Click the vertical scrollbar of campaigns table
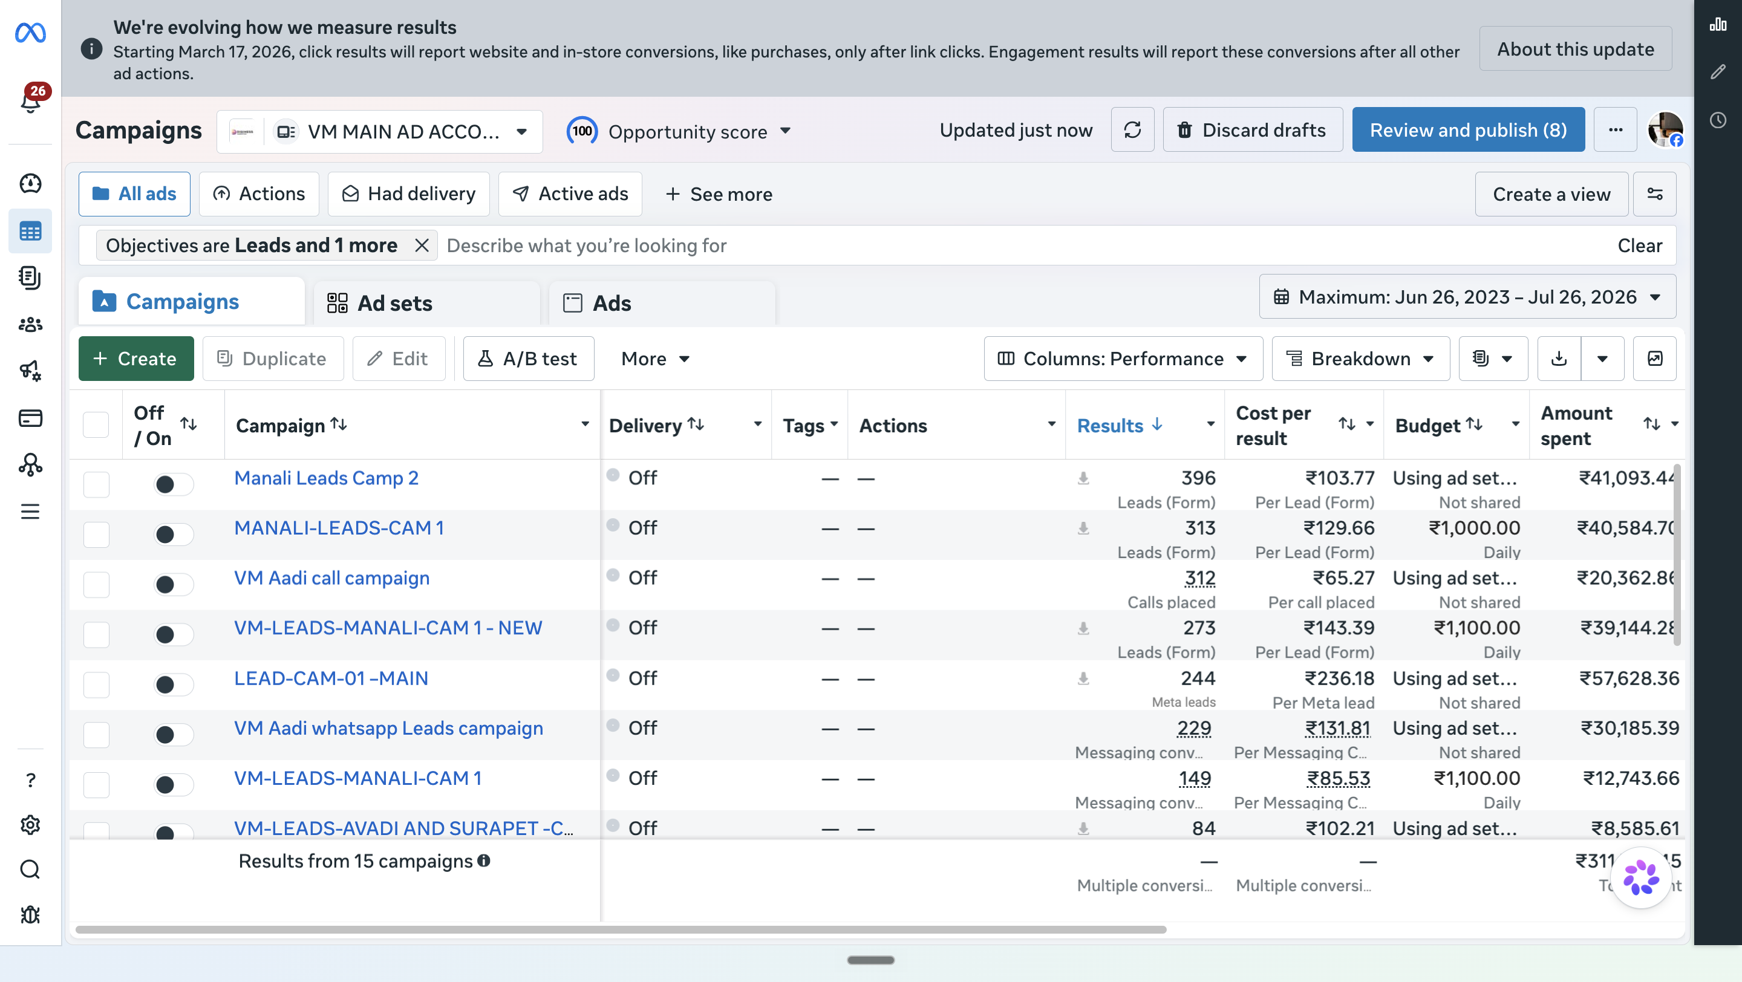The height and width of the screenshot is (982, 1742). (1677, 554)
